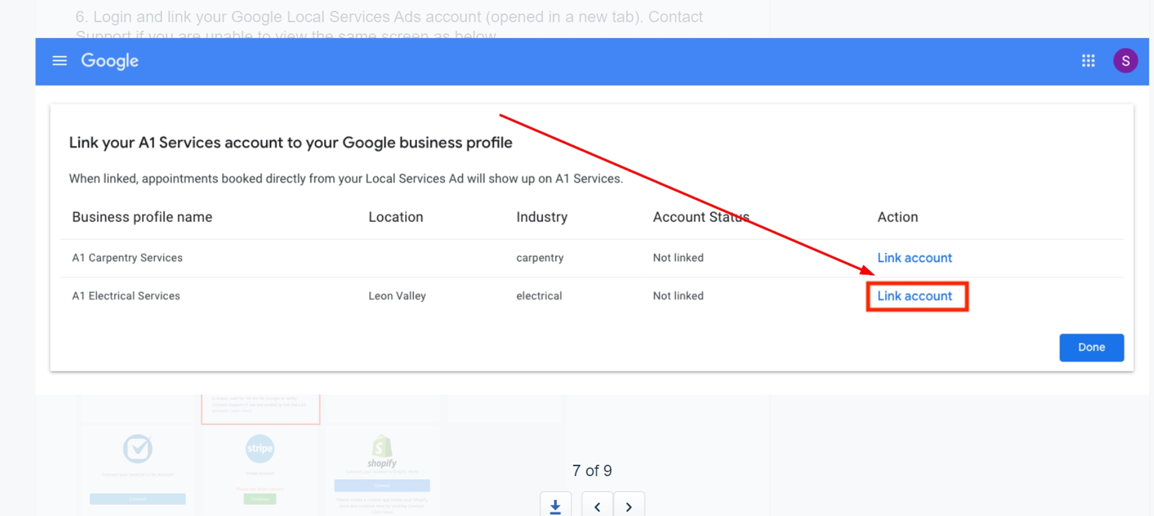Click the Shopify bag logo

pos(381,447)
